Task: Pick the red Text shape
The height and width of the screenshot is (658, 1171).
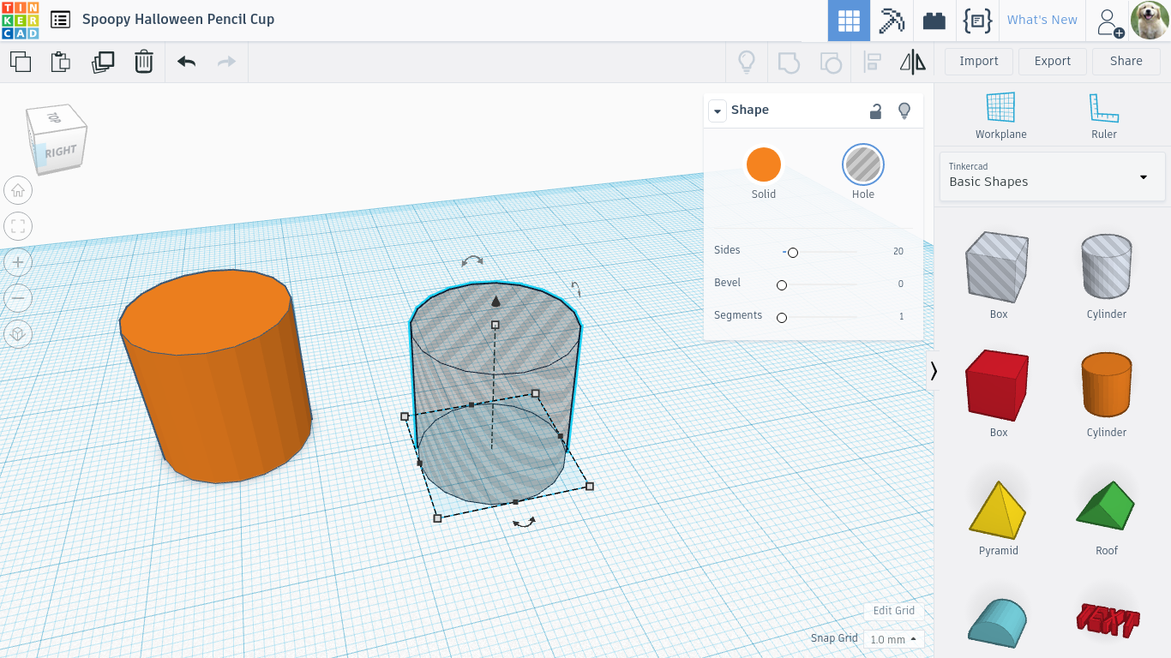Action: (1108, 619)
